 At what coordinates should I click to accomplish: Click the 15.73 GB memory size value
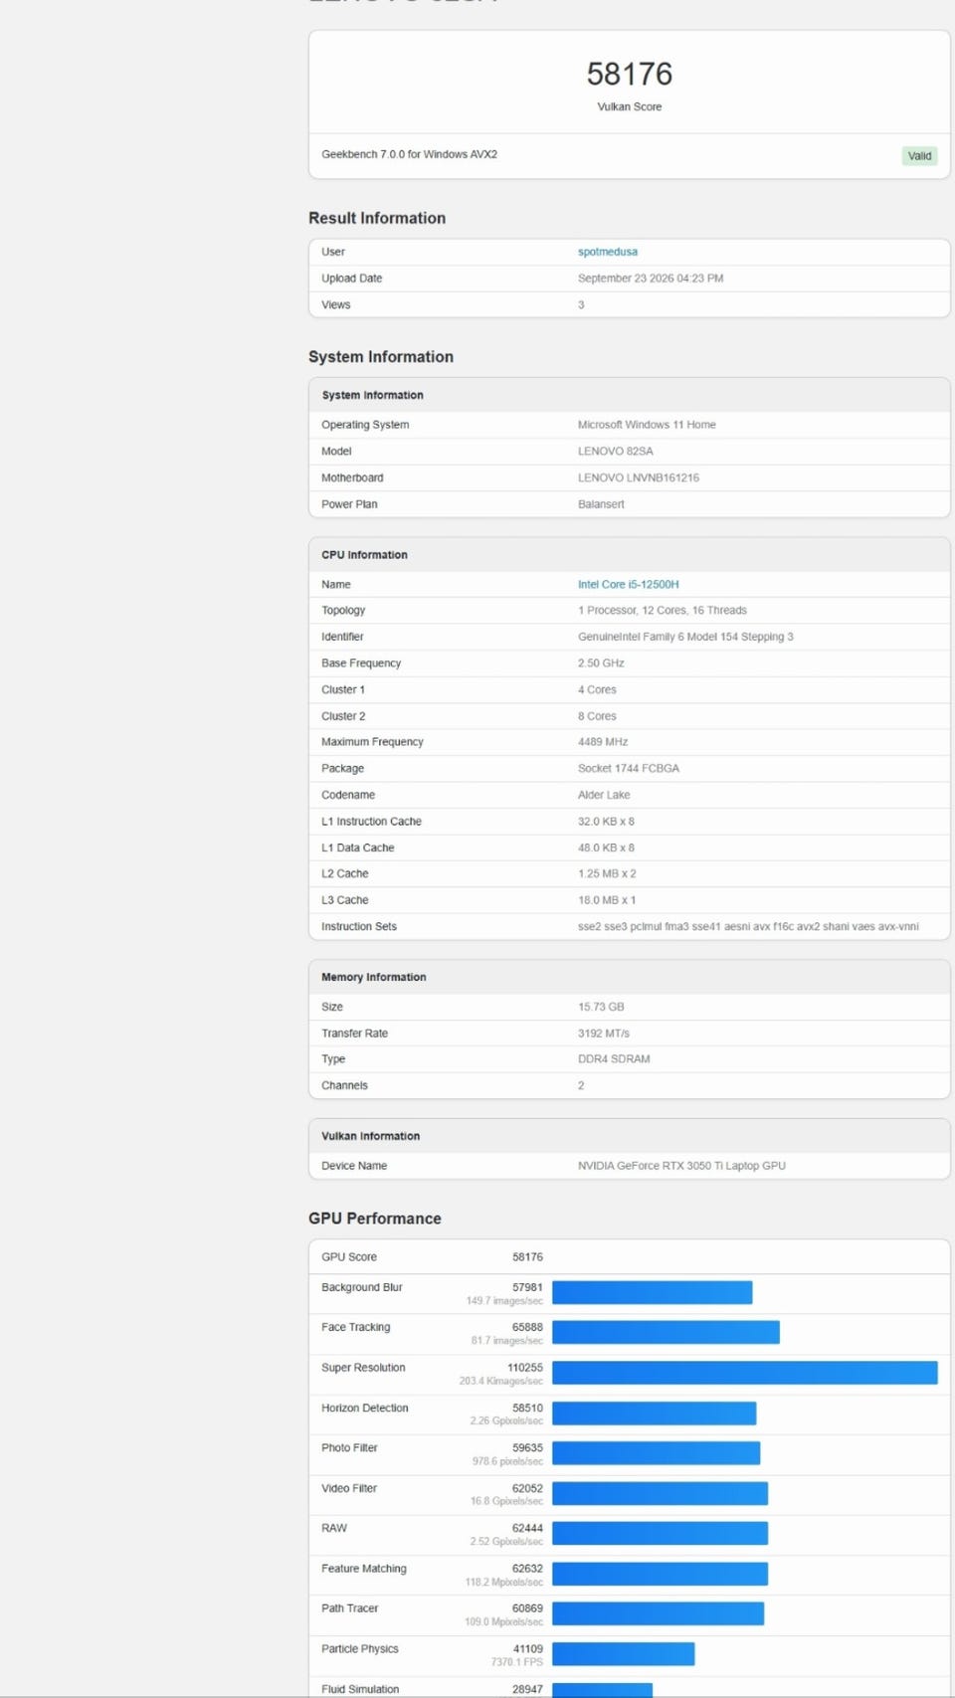click(601, 1007)
